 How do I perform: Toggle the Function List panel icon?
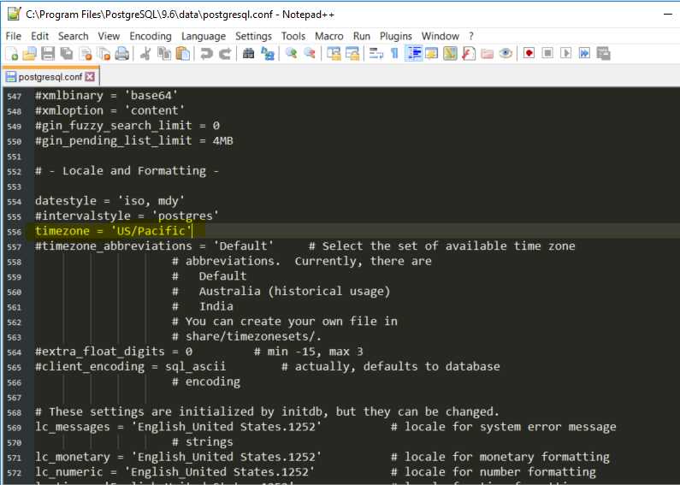(x=469, y=53)
